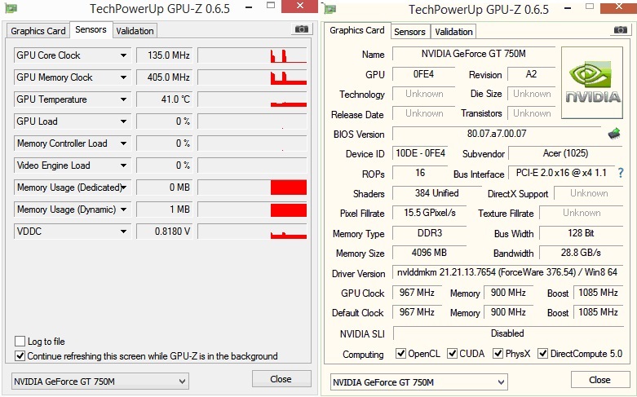Close the left GPU-Z window

coord(300,6)
